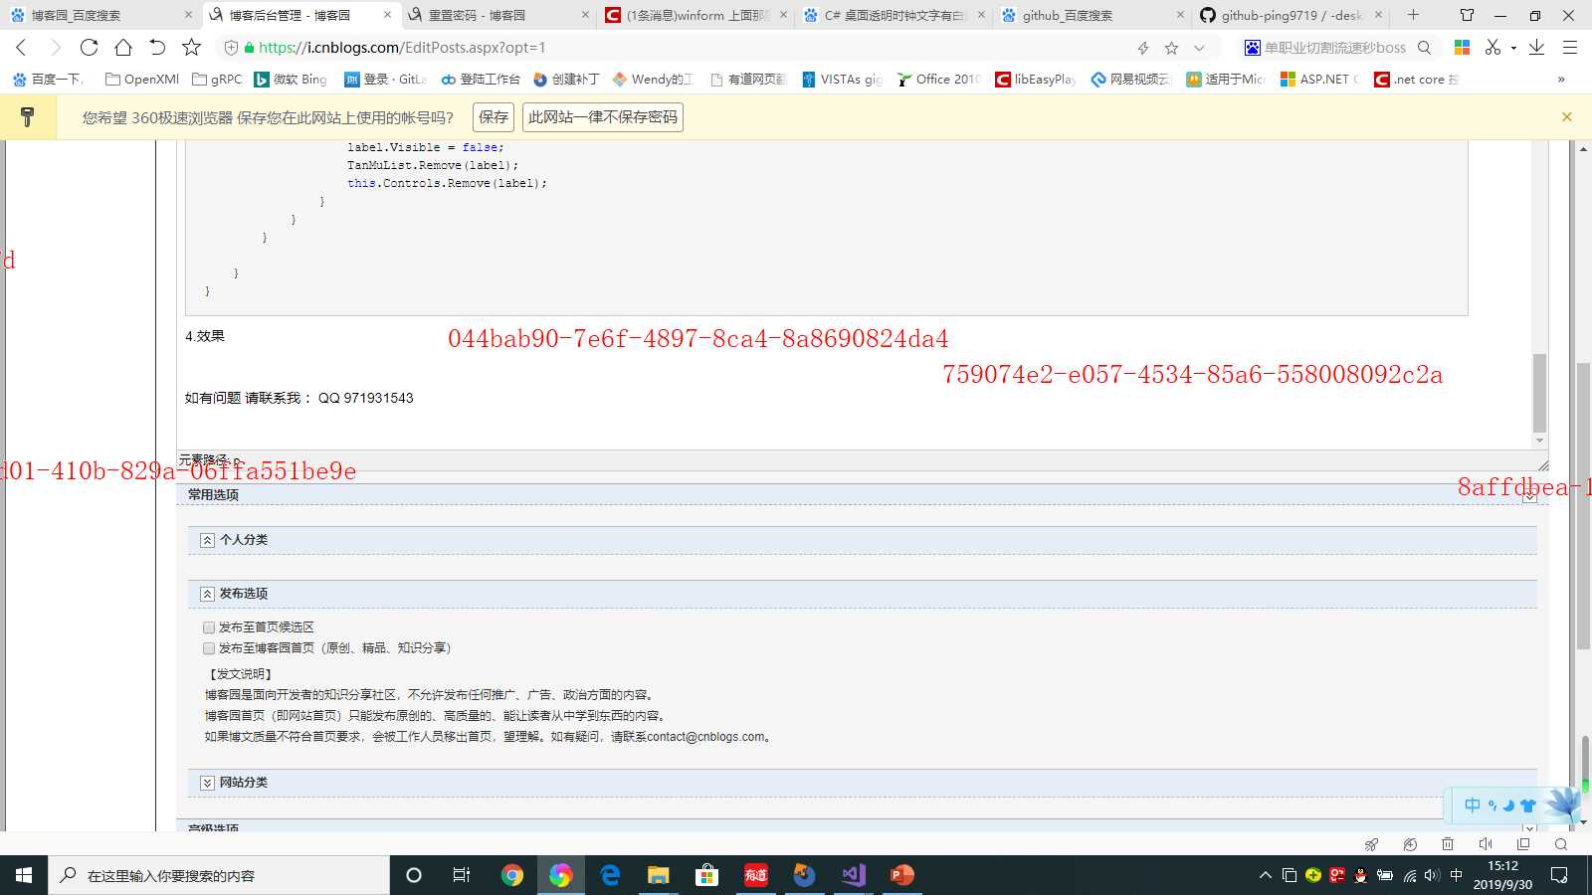Click the moon icon in IME toolbar
1592x895 pixels.
1508,805
